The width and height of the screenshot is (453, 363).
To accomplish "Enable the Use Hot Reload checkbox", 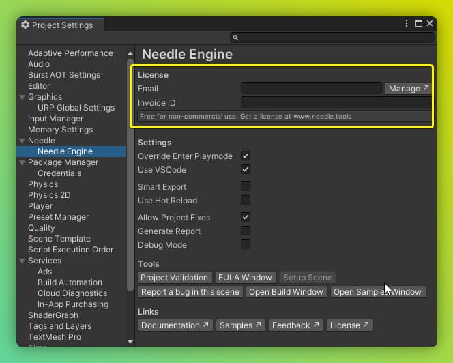I will click(x=246, y=200).
